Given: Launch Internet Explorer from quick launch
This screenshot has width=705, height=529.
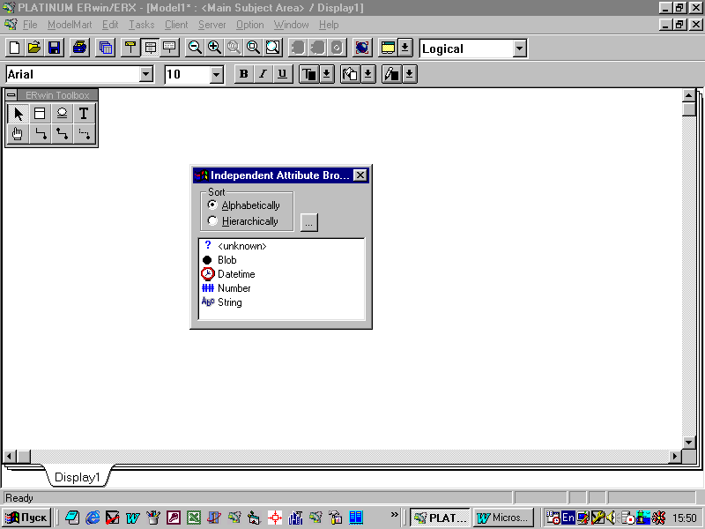Looking at the screenshot, I should click(x=93, y=518).
